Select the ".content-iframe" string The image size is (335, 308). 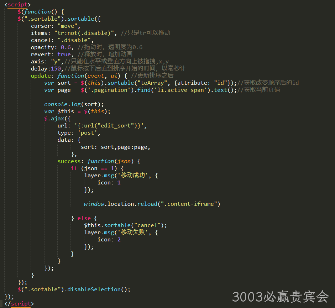pos(189,204)
